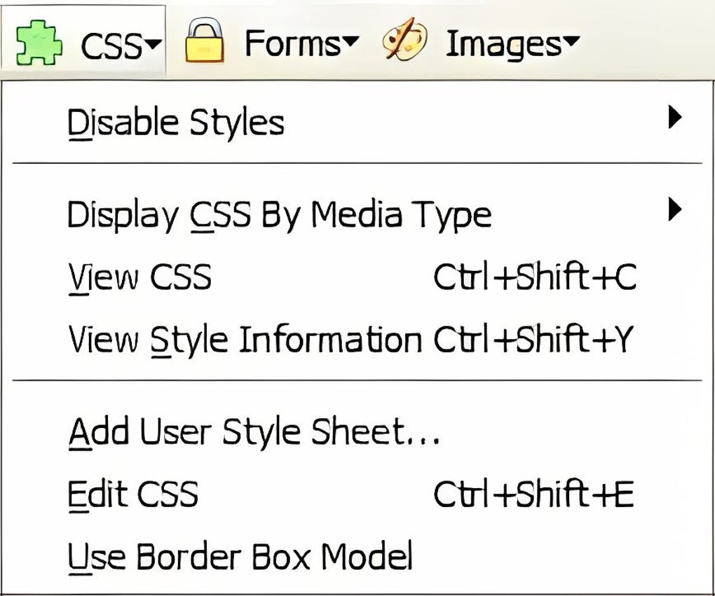Open View Style Information
The width and height of the screenshot is (715, 596).
pos(245,340)
